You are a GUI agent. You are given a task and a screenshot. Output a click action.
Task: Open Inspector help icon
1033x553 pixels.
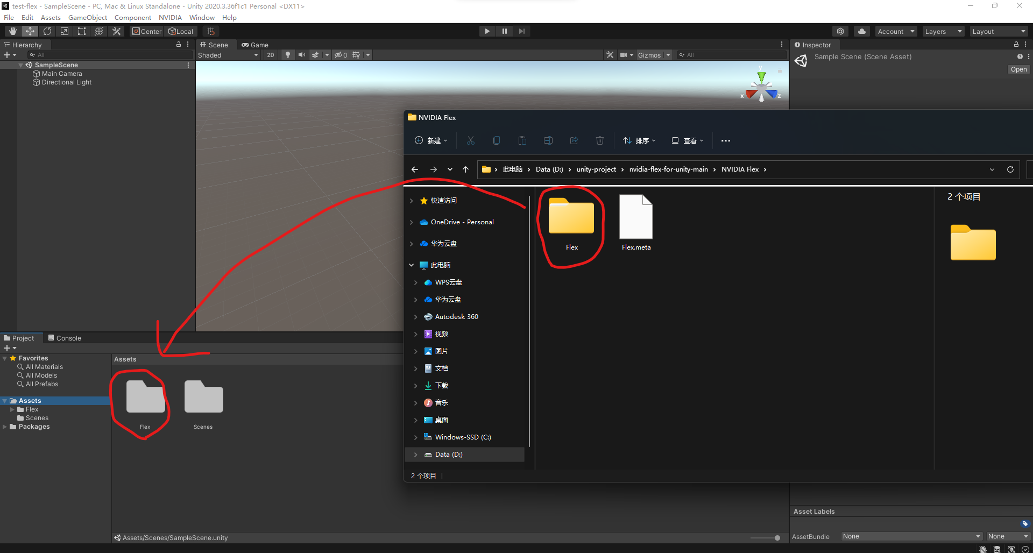coord(1020,56)
